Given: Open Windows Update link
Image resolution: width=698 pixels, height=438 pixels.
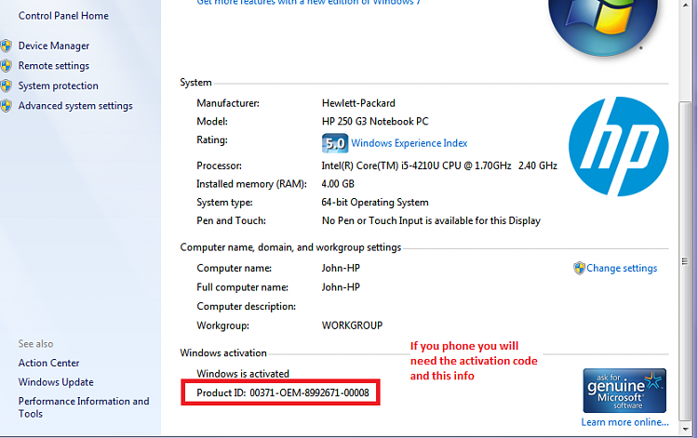Looking at the screenshot, I should tap(56, 382).
